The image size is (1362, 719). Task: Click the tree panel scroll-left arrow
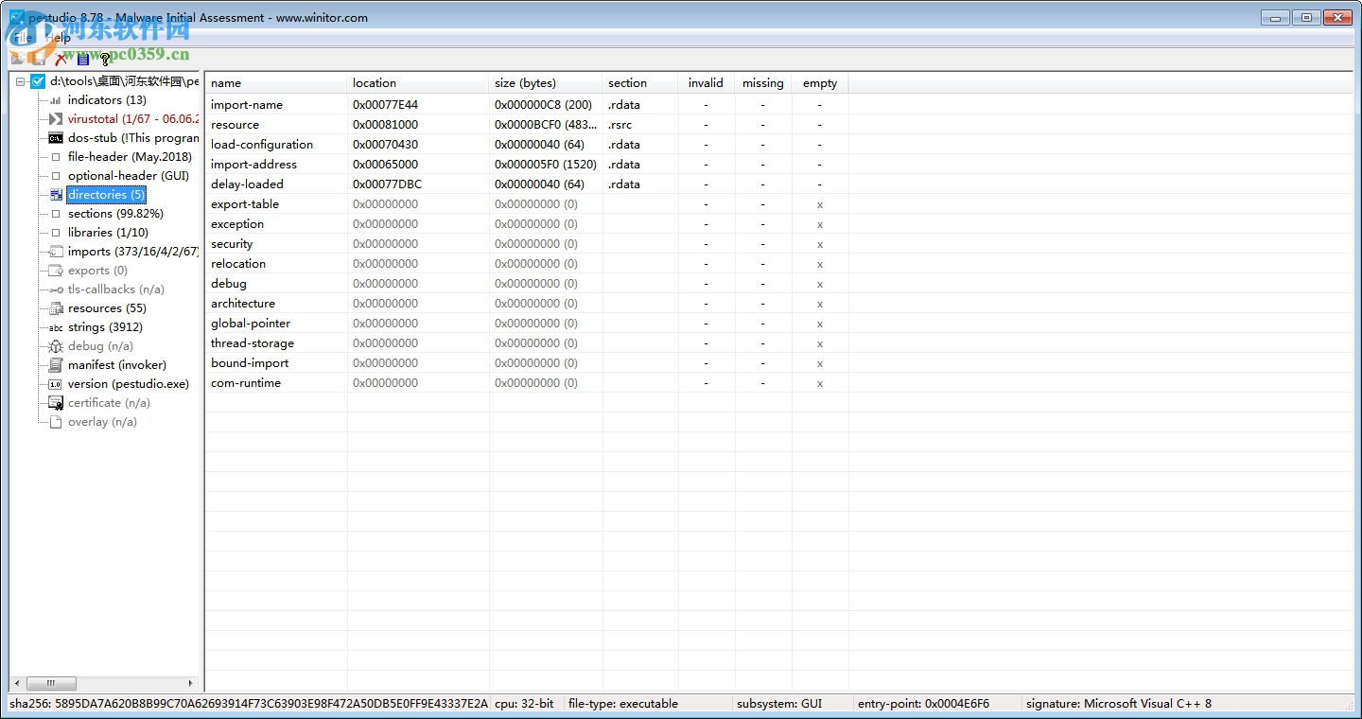[x=17, y=683]
